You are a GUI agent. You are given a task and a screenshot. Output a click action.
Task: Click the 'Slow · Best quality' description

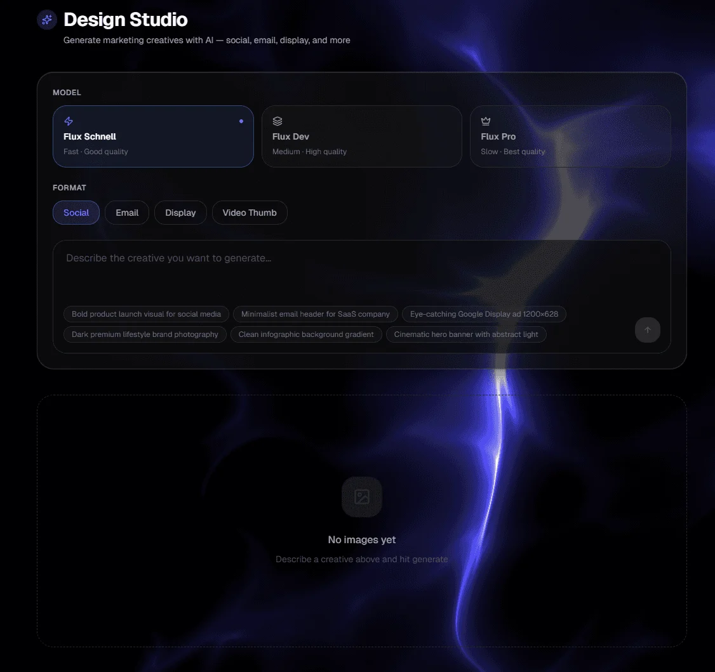click(x=513, y=152)
